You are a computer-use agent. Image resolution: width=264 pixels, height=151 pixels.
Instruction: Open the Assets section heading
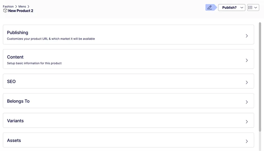[x=14, y=140]
